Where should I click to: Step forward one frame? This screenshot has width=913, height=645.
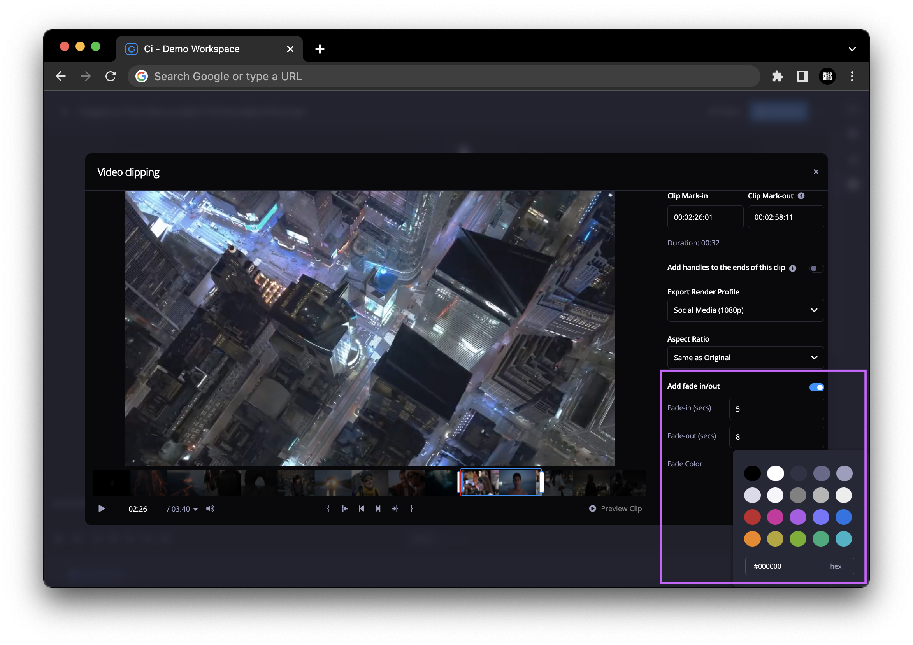click(378, 509)
